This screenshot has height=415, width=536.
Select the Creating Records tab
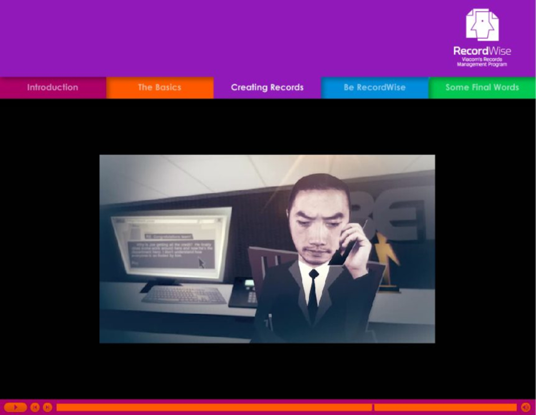click(267, 87)
